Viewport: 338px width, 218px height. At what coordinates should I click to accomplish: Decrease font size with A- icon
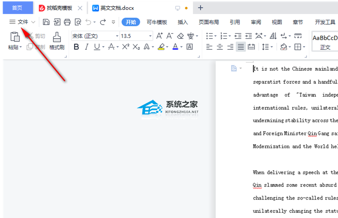pos(170,36)
